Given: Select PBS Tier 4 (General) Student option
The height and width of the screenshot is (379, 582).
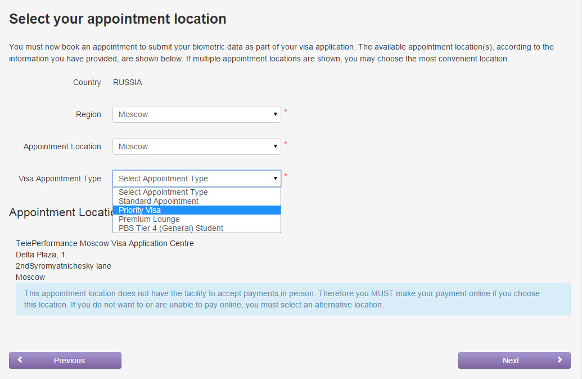Looking at the screenshot, I should (197, 228).
